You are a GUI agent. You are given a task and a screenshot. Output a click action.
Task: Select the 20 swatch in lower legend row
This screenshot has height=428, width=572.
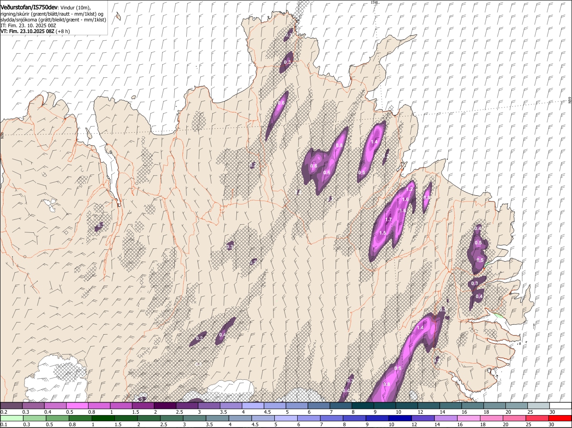pyautogui.click(x=513, y=418)
